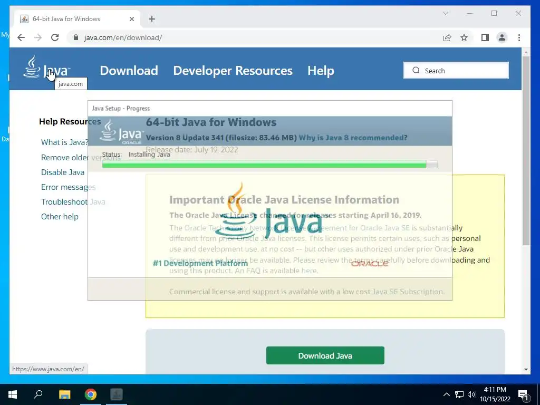Open the Other help link
540x405 pixels.
click(60, 217)
